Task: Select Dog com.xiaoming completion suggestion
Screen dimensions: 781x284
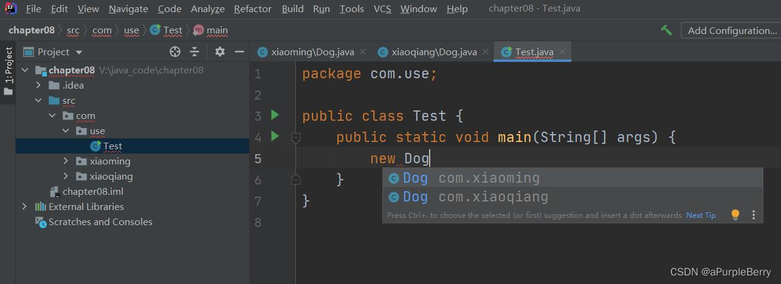Action: point(573,178)
